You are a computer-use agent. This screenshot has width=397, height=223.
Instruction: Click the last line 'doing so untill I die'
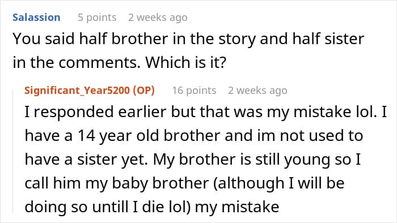coord(152,207)
